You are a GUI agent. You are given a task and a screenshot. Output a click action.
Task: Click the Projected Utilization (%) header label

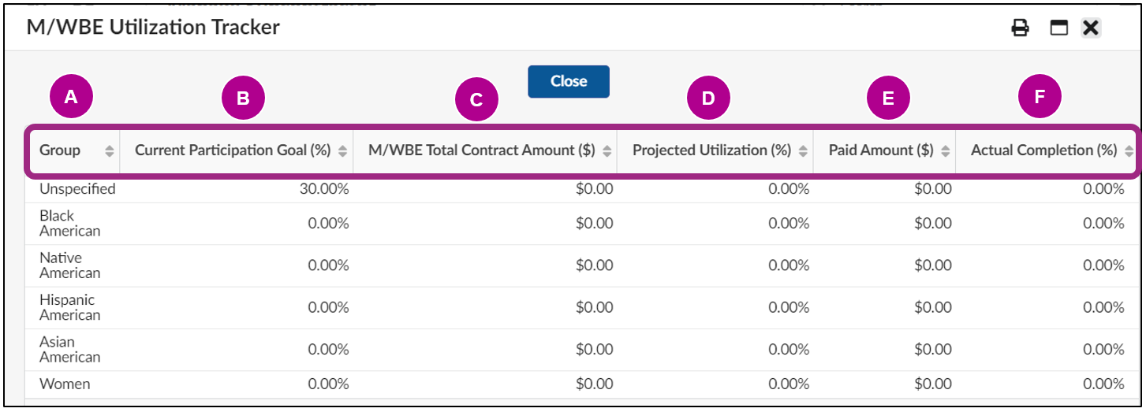tap(711, 150)
